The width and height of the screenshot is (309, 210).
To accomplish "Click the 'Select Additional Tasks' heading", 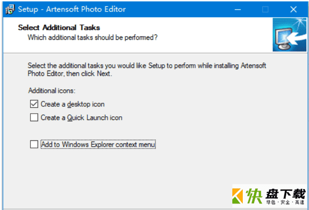I will 59,28.
